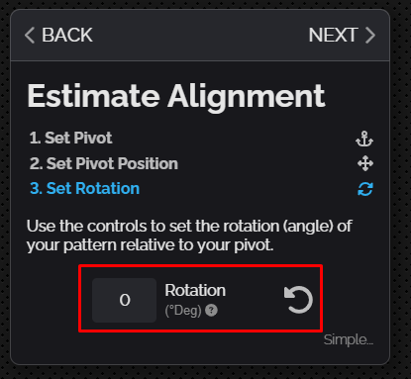Select step 1. Set Pivot
411x379 pixels.
click(x=70, y=138)
